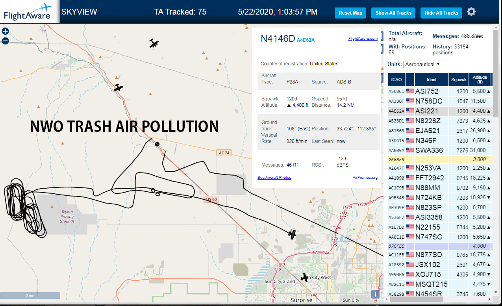Select aircraft row N758DC
Screen dimensions: 502x306
pos(440,101)
